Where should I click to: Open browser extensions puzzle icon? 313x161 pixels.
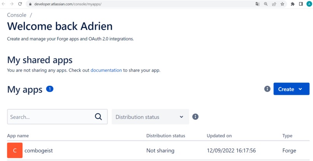[293, 4]
